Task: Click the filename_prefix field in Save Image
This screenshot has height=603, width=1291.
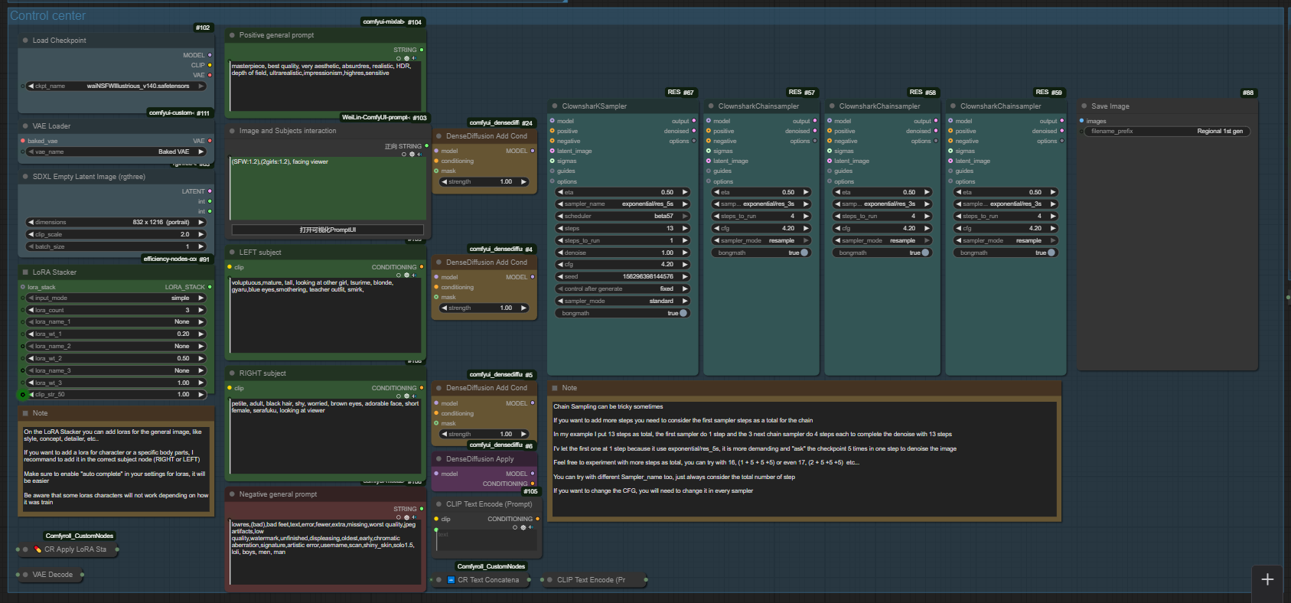Action: point(1167,132)
